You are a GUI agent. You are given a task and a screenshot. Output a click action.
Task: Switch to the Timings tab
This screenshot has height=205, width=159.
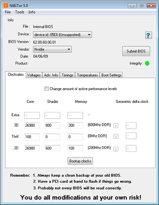(68, 75)
